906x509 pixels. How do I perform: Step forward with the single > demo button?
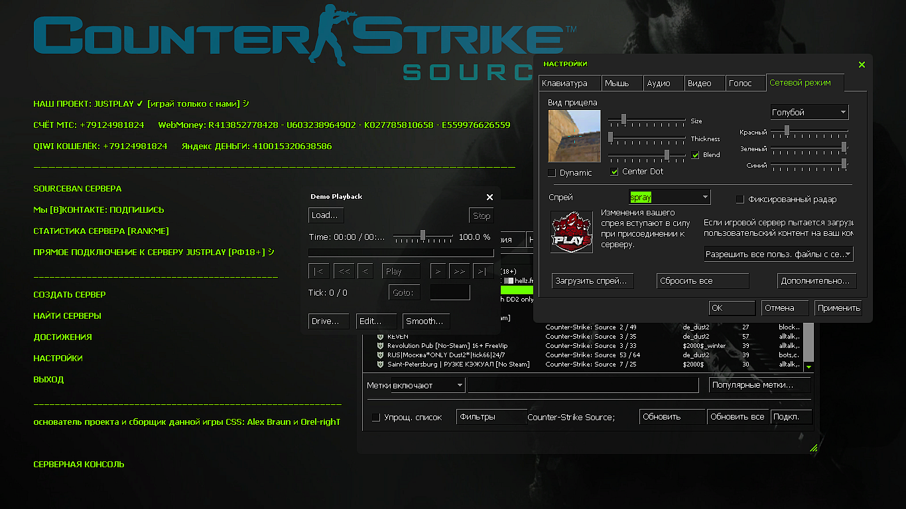(x=438, y=271)
